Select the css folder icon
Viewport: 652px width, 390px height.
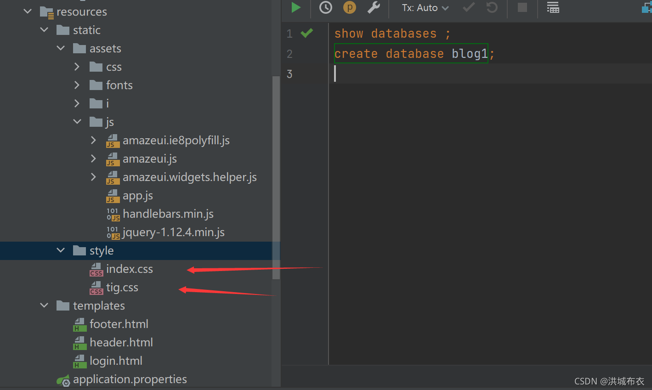click(96, 67)
